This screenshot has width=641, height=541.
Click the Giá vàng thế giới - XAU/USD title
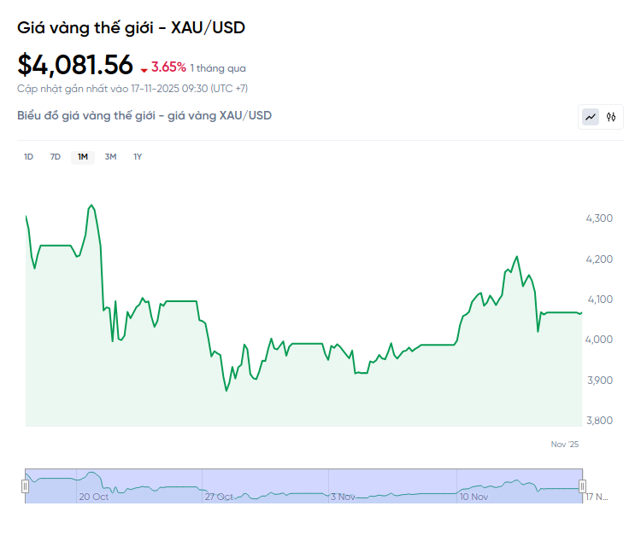[131, 27]
